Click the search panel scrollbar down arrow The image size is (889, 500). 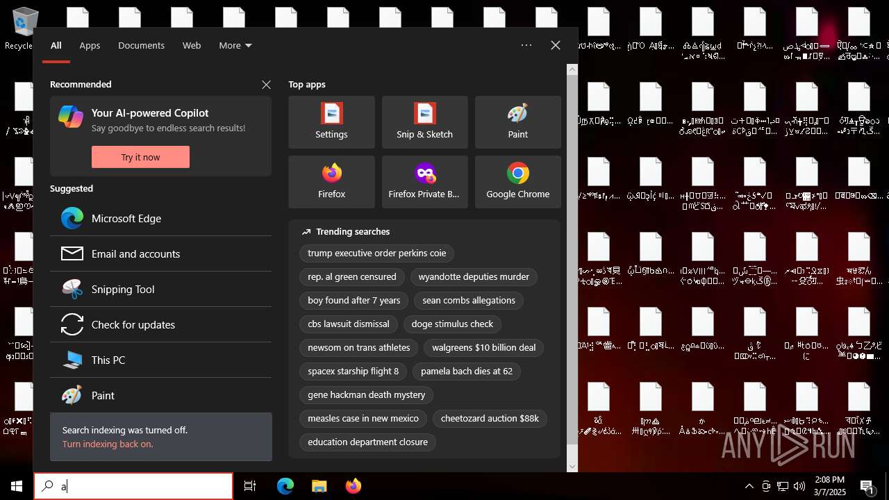tap(572, 467)
